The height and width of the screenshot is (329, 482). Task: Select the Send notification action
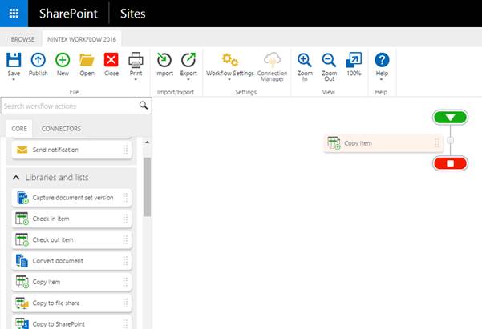71,150
